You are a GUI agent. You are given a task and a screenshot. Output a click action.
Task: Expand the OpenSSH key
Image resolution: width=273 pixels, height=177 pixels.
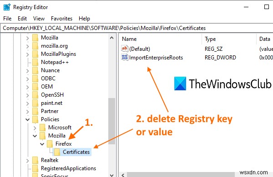pos(27,95)
